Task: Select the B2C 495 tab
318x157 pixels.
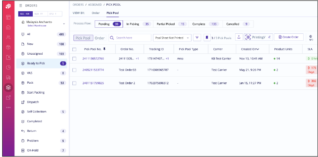Action: coord(25,14)
